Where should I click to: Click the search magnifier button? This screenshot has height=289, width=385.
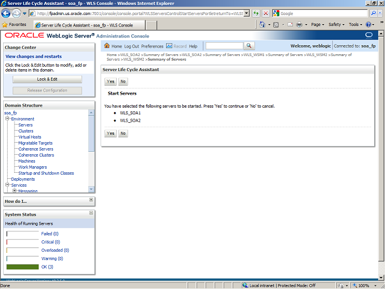pos(249,46)
